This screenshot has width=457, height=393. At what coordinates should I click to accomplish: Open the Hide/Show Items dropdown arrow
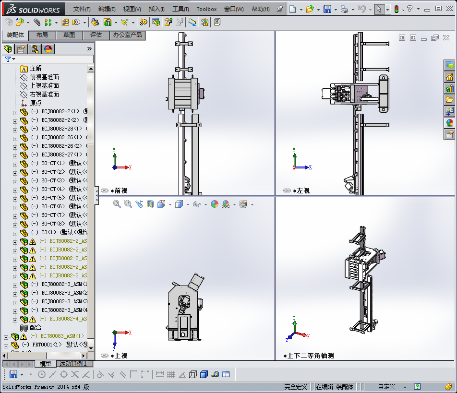point(205,204)
